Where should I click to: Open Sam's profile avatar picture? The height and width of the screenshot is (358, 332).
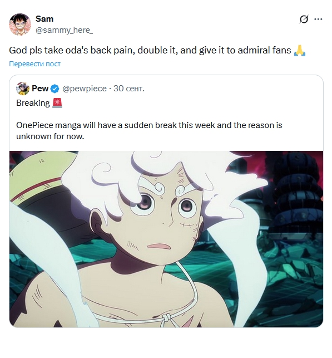20,24
